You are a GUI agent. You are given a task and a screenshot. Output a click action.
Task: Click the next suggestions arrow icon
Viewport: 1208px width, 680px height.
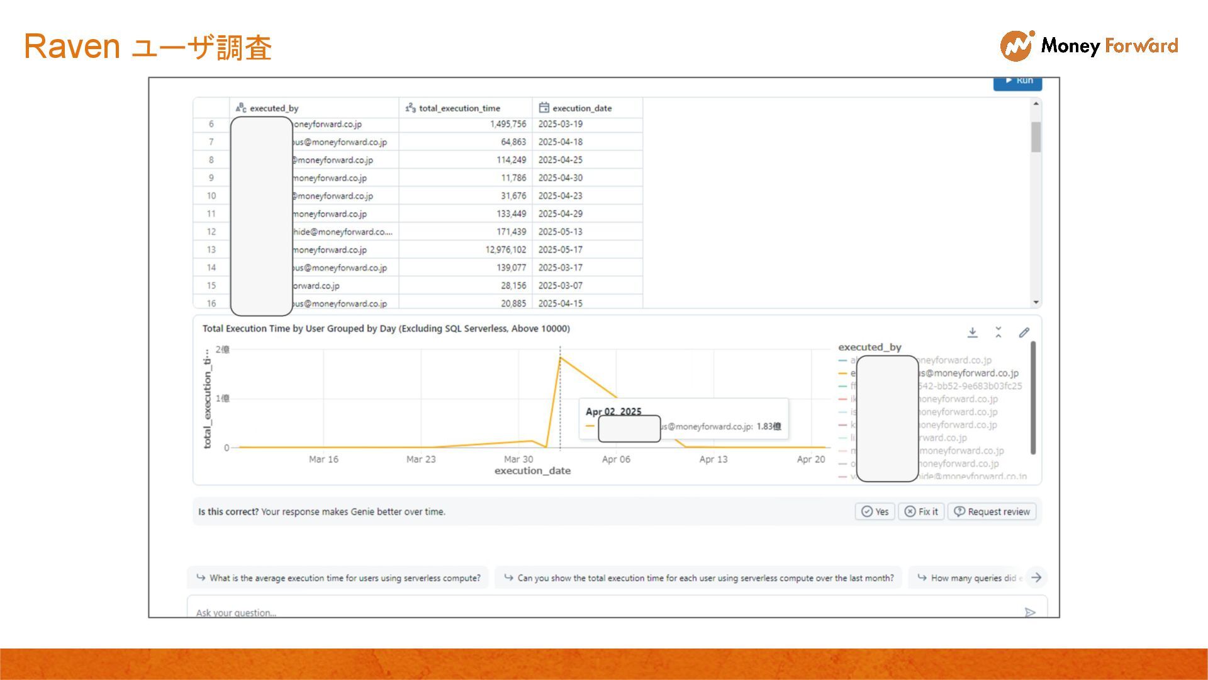1036,577
